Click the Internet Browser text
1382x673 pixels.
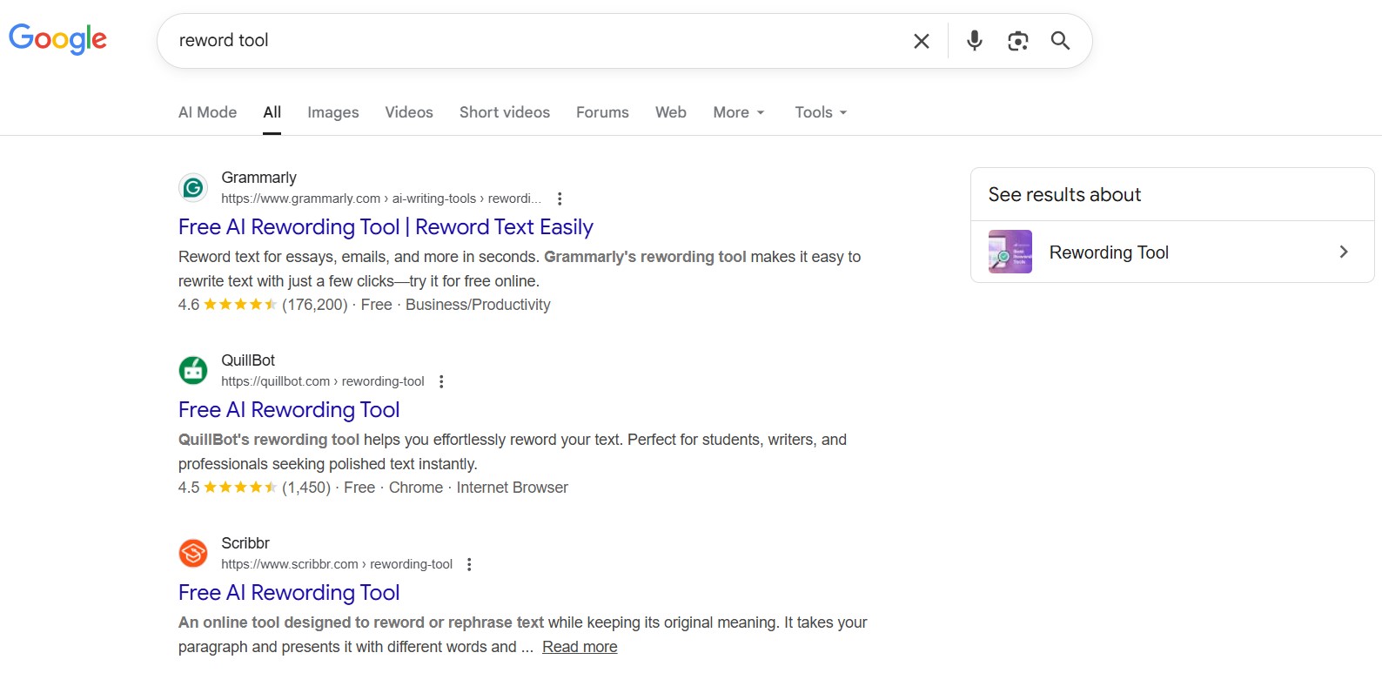pyautogui.click(x=513, y=488)
